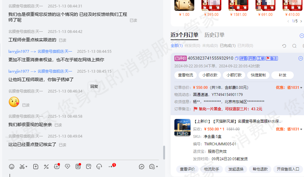Screen dimensions: 304x177
Task: Open the ¥1.00 product thumbnail
Action: (x=184, y=5)
